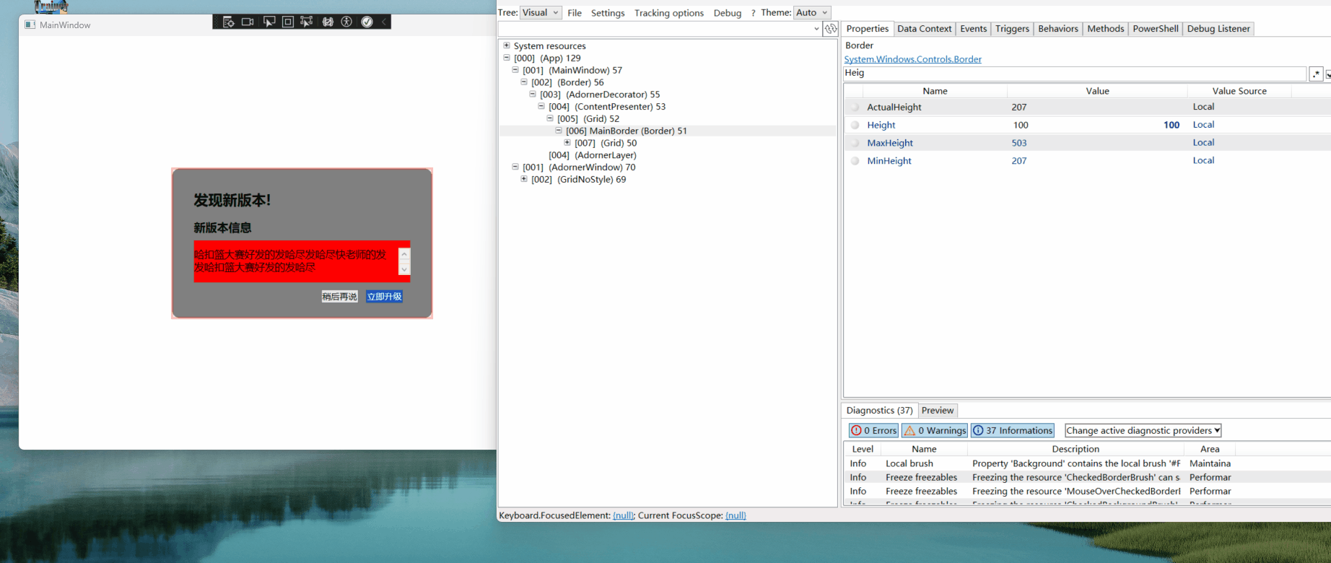Open accessibility scan person icon

(x=346, y=22)
